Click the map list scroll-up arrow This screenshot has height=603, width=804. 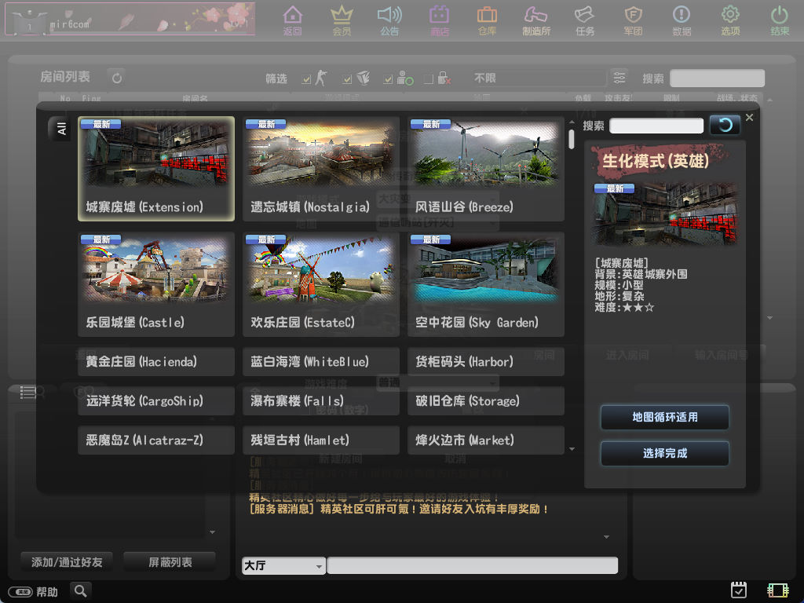click(x=572, y=122)
